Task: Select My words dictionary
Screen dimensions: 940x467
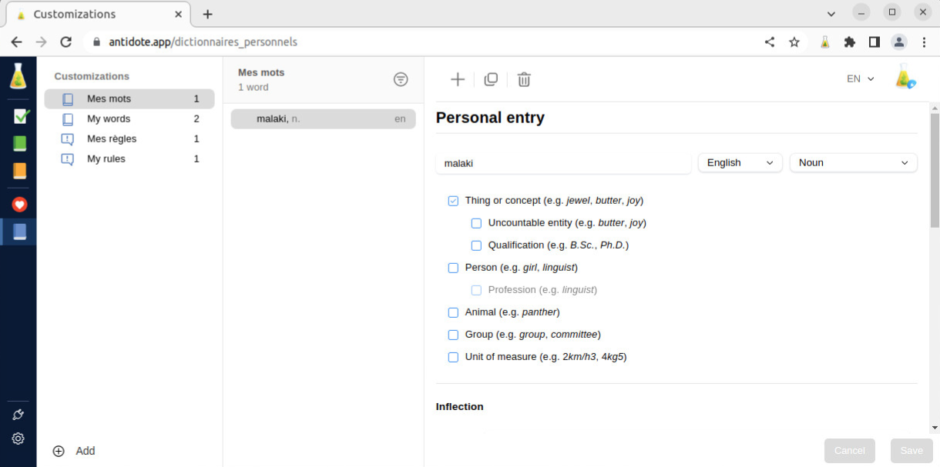Action: [109, 119]
